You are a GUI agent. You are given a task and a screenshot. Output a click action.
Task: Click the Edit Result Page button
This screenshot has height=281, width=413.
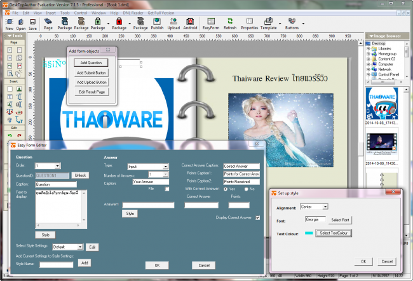(x=91, y=92)
